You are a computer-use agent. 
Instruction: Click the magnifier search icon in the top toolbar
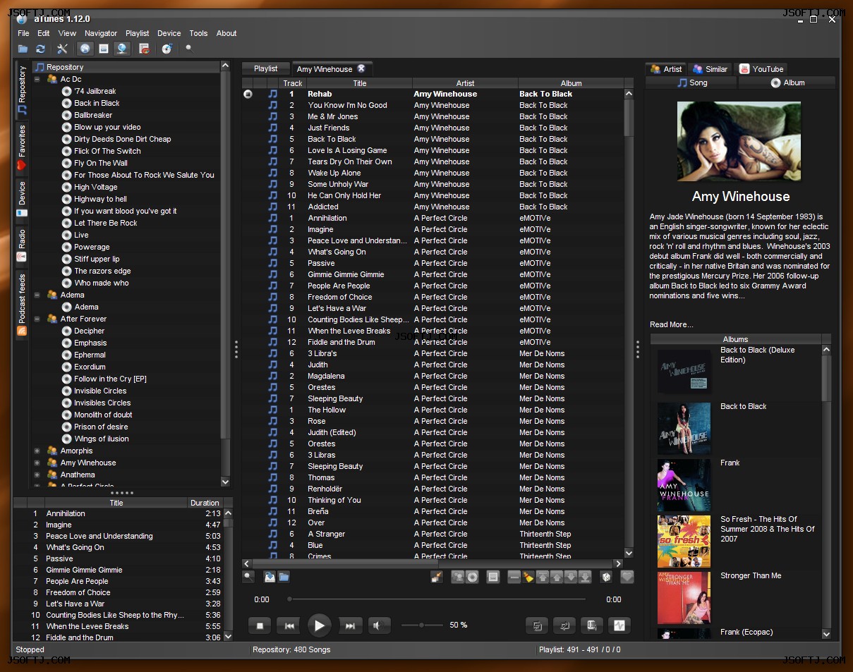click(188, 49)
